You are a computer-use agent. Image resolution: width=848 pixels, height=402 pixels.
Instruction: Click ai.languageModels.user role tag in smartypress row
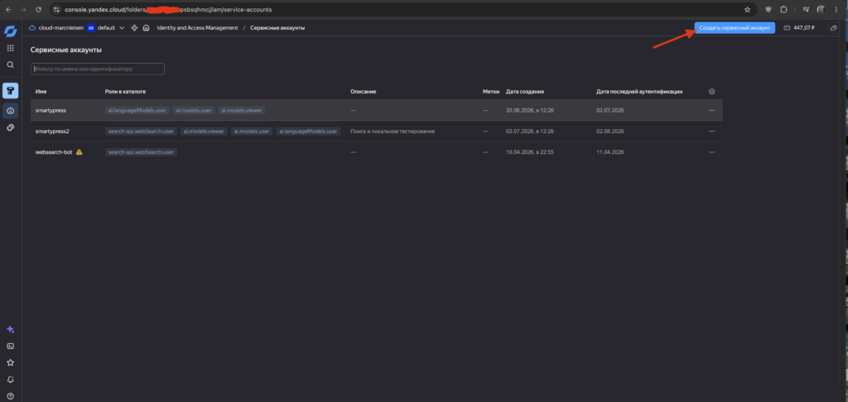(x=137, y=110)
